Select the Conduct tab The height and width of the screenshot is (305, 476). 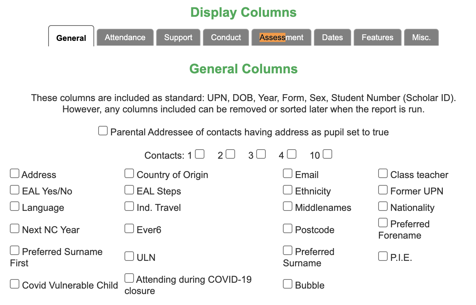tap(226, 37)
